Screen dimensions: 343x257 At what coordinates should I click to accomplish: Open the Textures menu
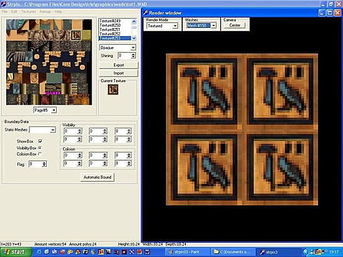(x=29, y=12)
